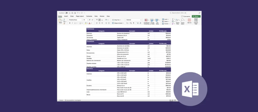Click the red font color swatch
258x112 pixels.
[x=89, y=23]
